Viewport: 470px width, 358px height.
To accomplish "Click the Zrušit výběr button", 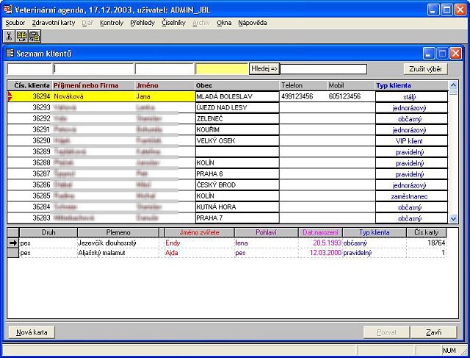I will click(x=427, y=69).
